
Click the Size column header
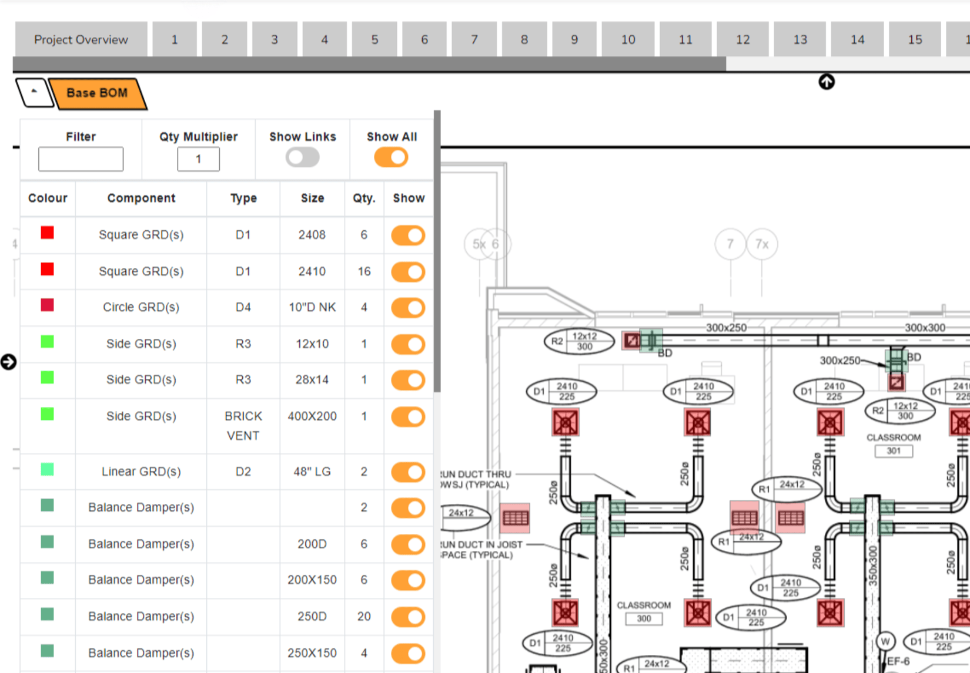click(312, 198)
